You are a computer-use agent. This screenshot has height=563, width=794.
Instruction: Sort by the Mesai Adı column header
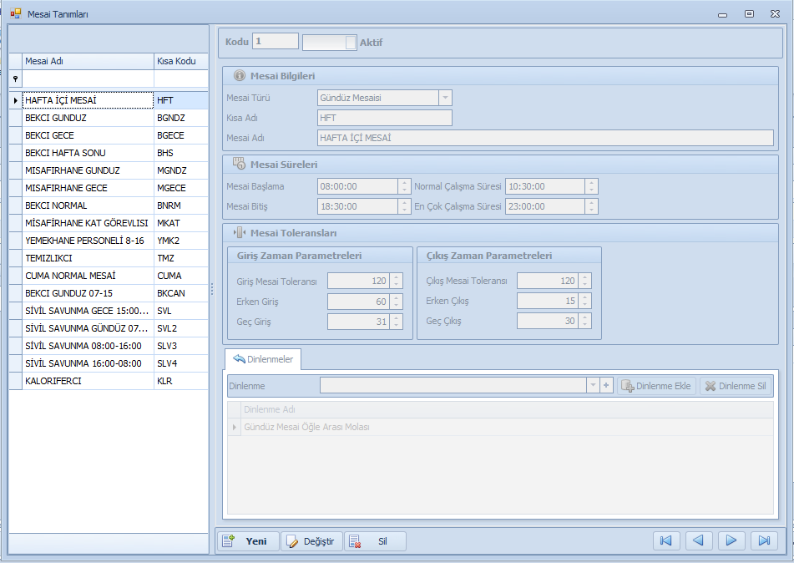click(x=89, y=61)
